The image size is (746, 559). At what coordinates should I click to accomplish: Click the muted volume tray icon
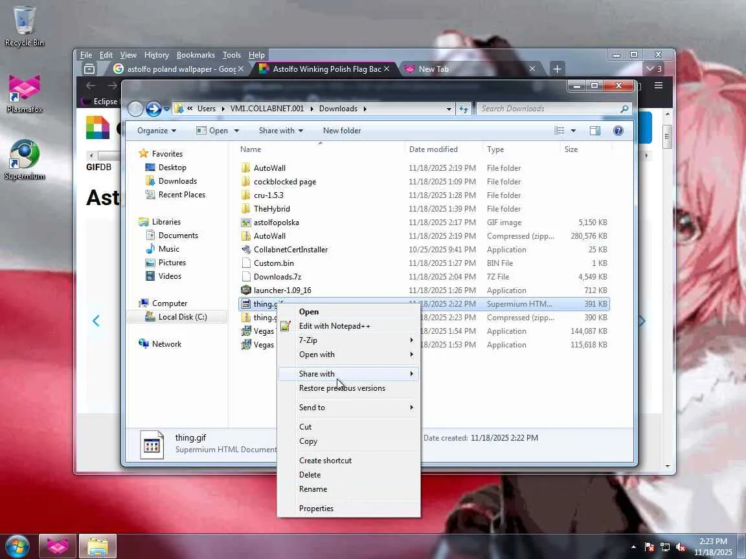coord(681,547)
